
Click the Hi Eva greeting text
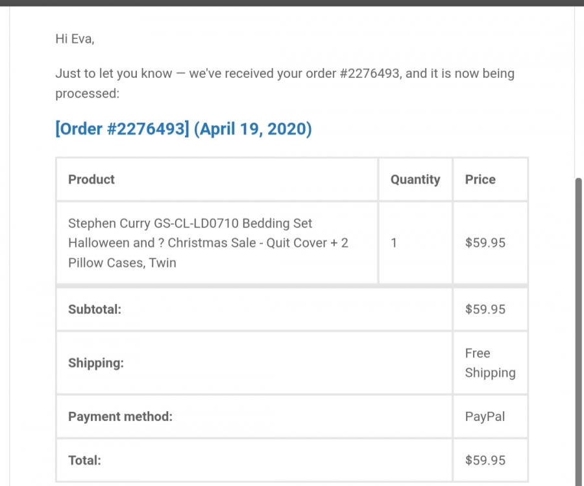click(x=75, y=39)
